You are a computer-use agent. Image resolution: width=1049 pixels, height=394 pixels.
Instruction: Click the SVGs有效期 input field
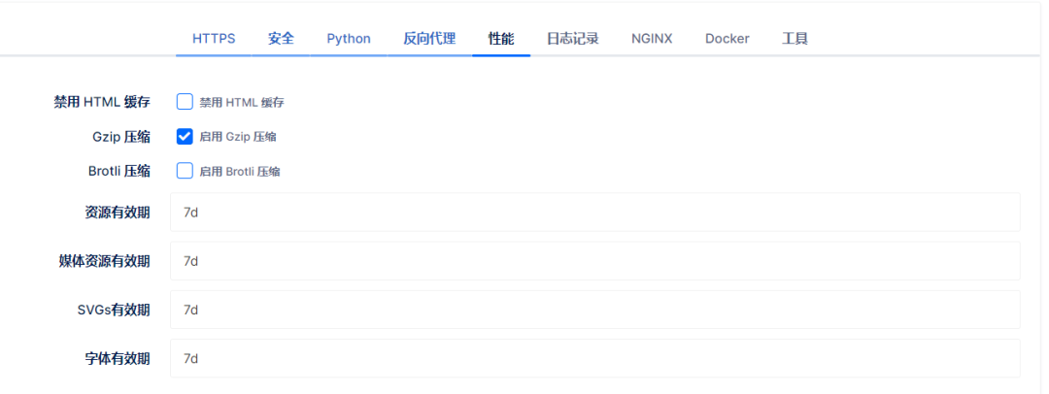[594, 310]
